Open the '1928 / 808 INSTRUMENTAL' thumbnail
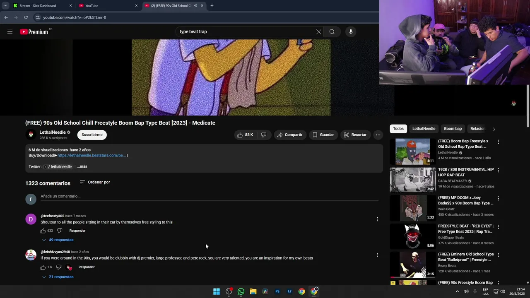 (412, 180)
